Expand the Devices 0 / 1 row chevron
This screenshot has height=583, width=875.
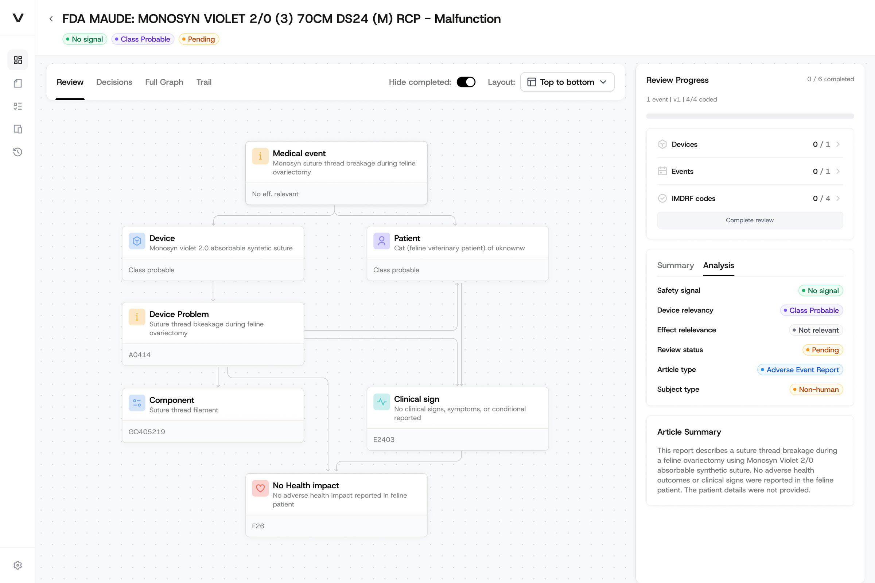[x=838, y=144]
